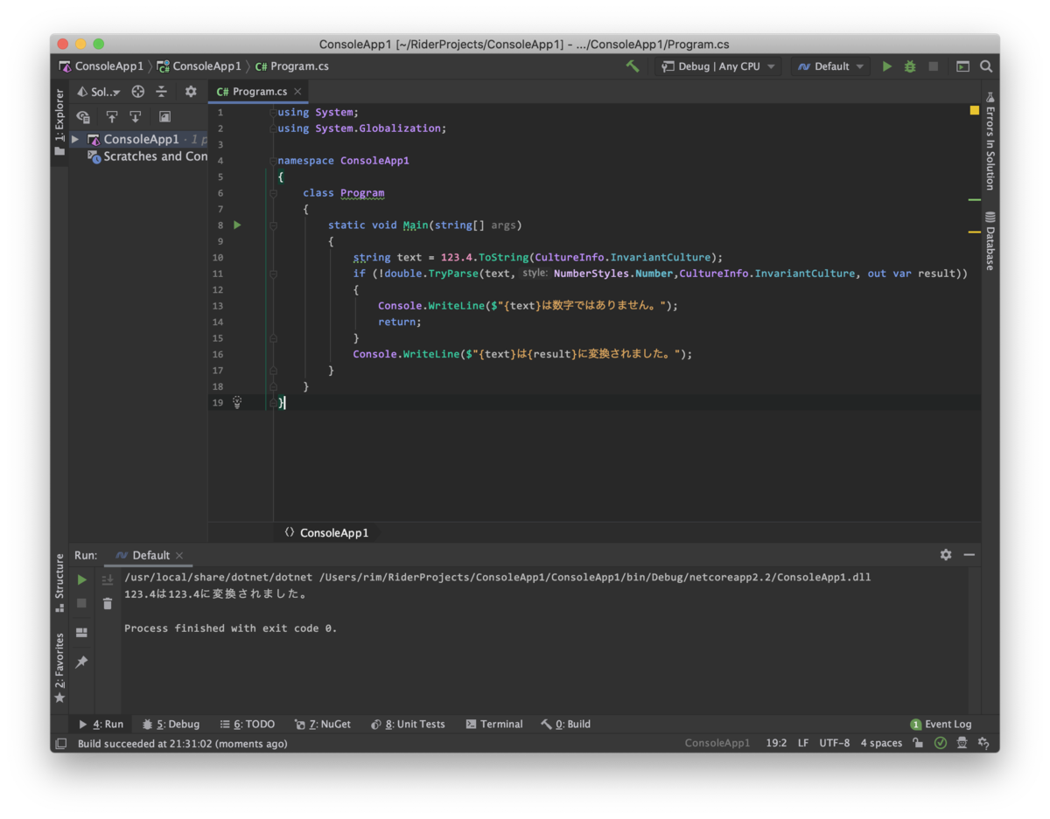Open the 6: TODO tool window
Viewport: 1050px width, 819px height.
[x=248, y=725]
